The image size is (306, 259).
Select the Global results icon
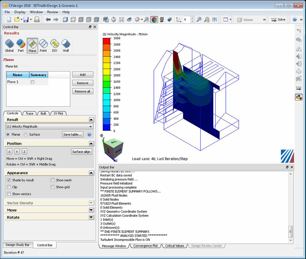[x=9, y=46]
